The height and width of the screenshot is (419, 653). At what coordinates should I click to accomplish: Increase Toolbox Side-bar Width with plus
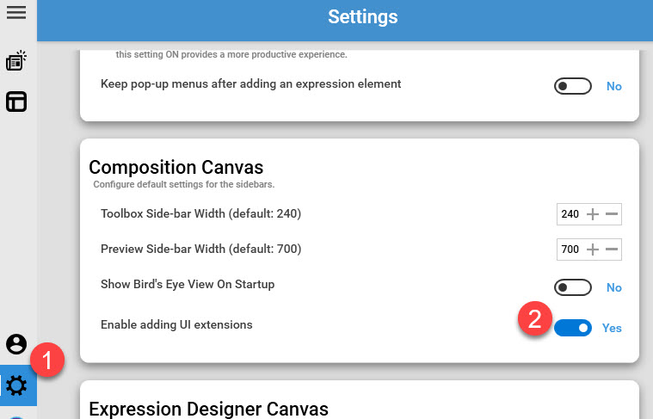pos(593,214)
